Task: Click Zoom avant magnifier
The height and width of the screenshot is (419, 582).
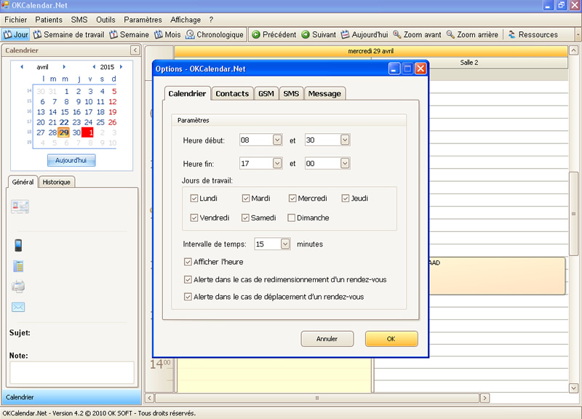Action: click(x=417, y=34)
